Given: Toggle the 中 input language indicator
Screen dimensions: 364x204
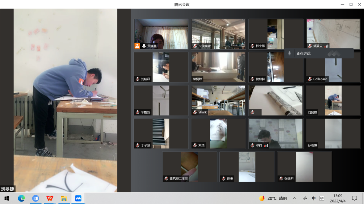Looking at the screenshot, I should 314,198.
